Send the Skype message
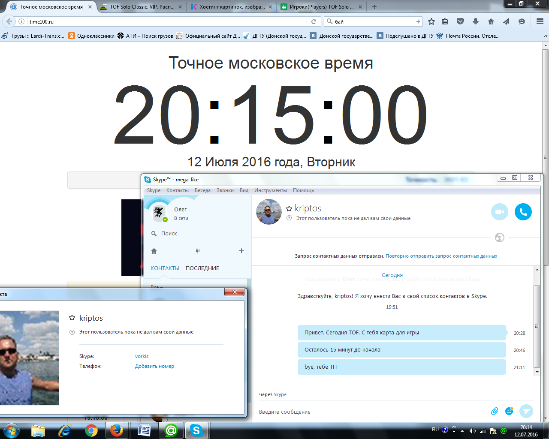The image size is (549, 439). [526, 411]
